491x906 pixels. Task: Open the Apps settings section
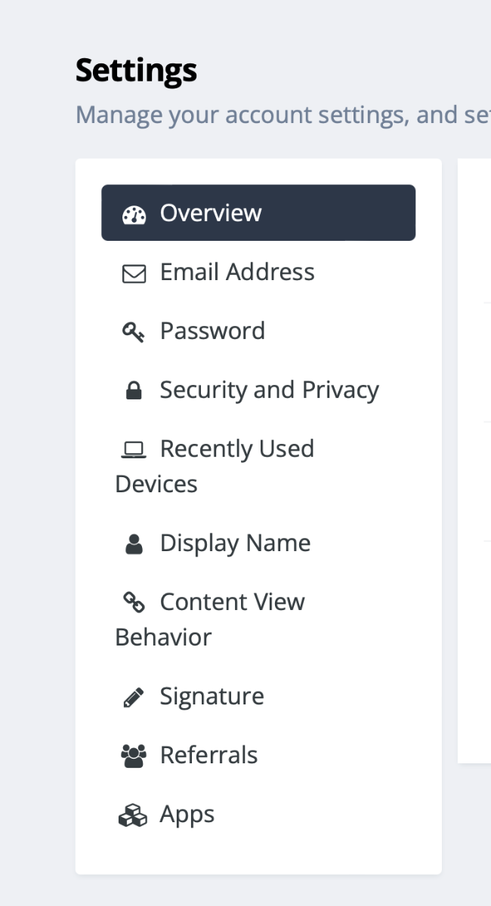click(187, 814)
